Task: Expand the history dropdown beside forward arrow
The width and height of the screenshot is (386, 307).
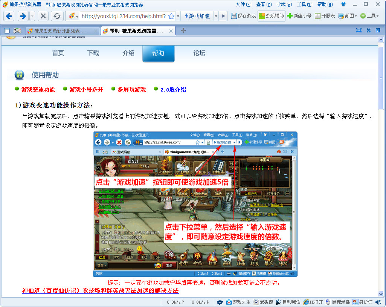Action: (32, 16)
